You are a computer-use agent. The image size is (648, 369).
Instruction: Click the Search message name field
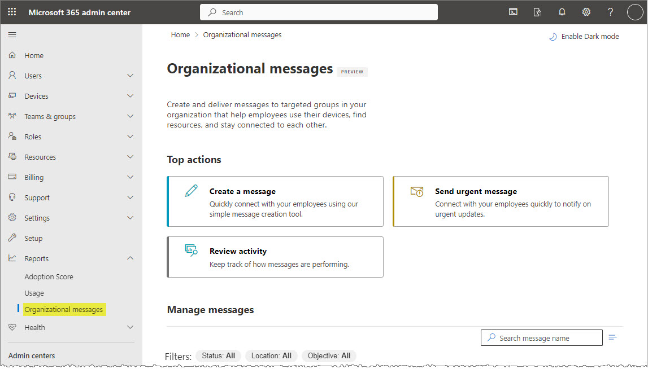click(541, 337)
